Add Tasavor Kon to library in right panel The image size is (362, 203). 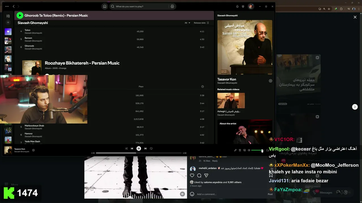click(270, 81)
